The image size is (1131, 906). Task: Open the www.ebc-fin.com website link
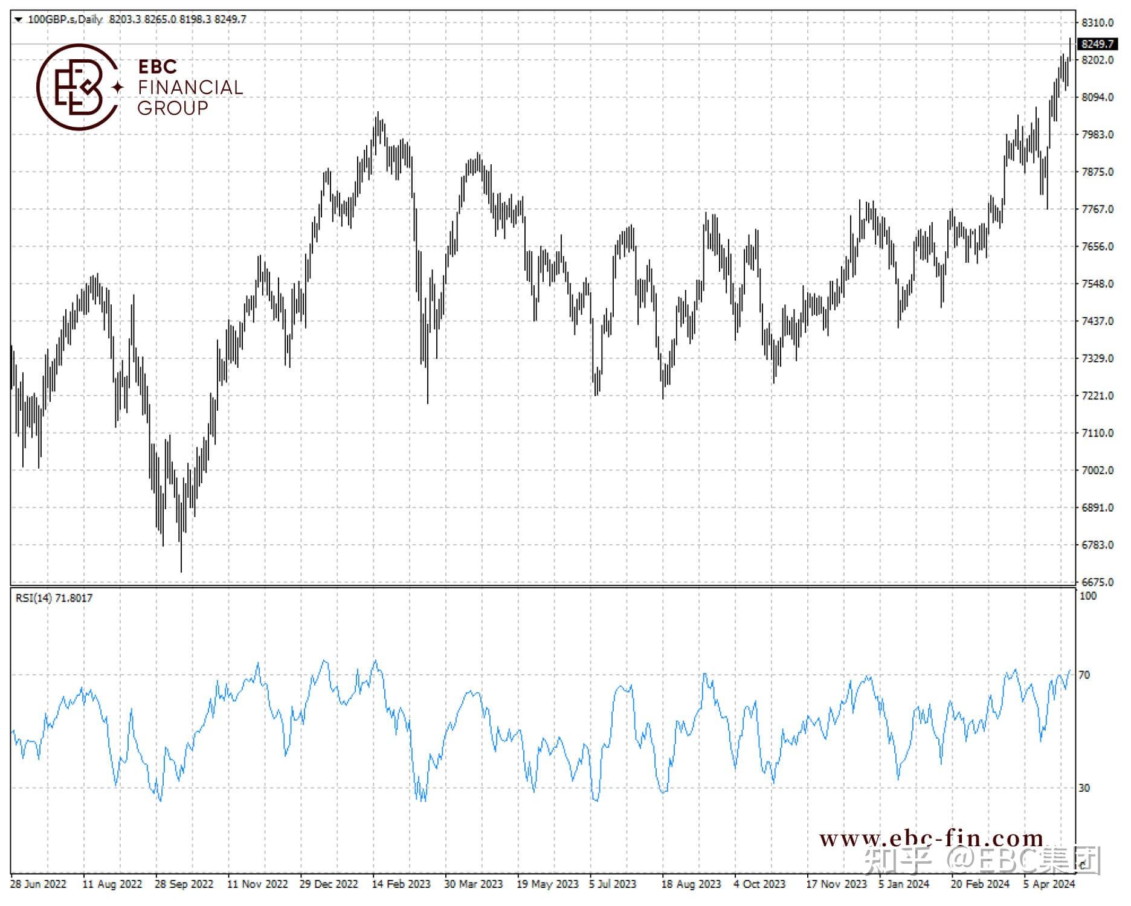click(x=932, y=838)
